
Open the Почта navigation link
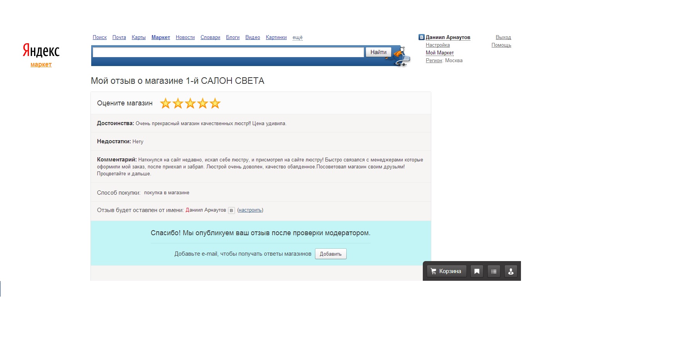(x=119, y=37)
